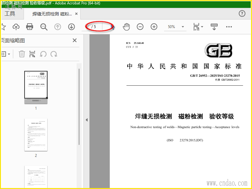
Task: Go to next page arrow
Action: [x=72, y=27]
